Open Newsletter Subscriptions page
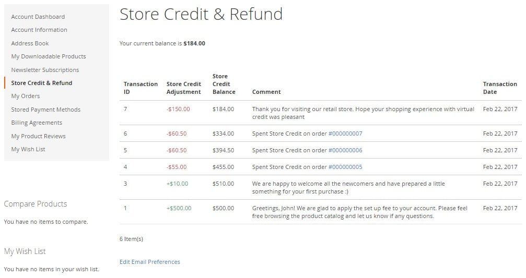526x278 pixels. [45, 70]
